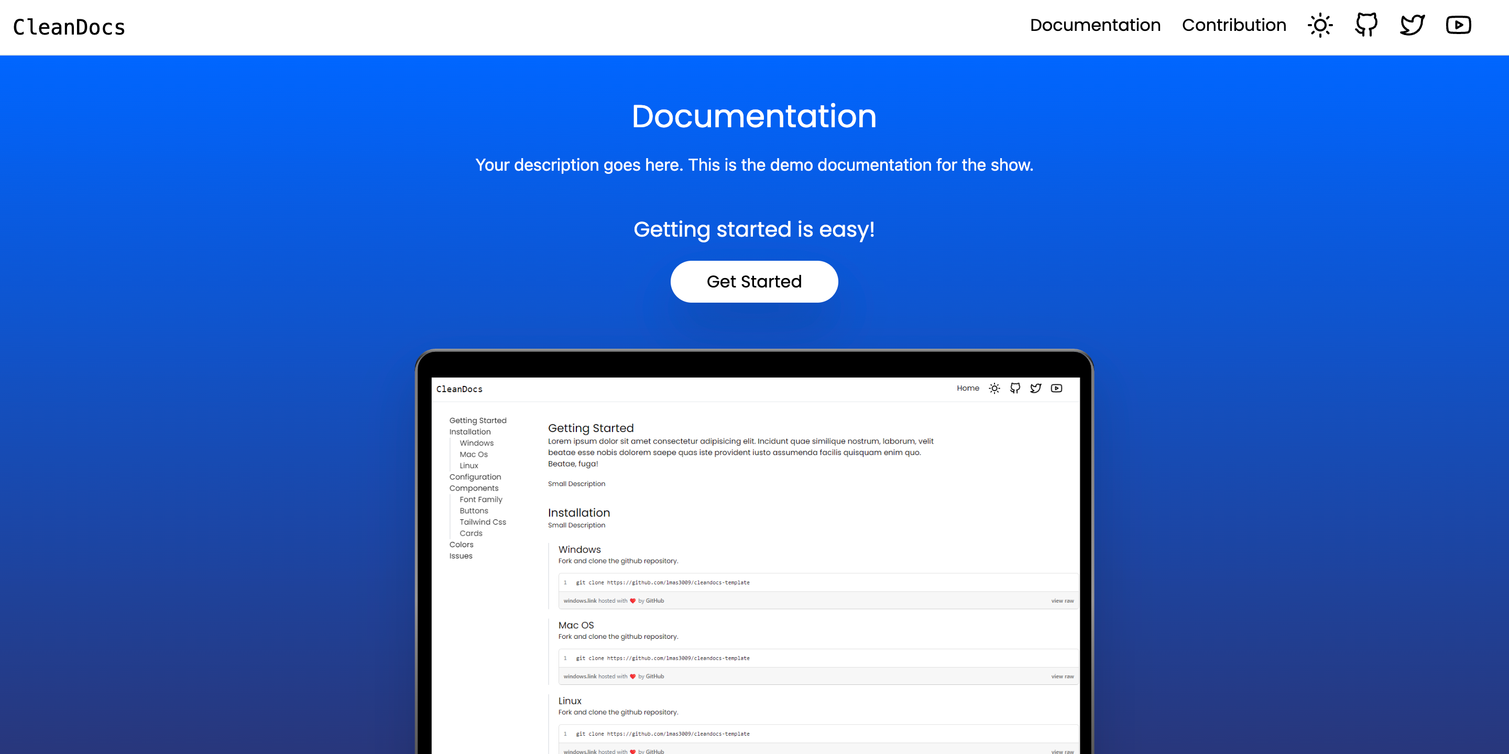Open the Contribution nav link
Screen dimensions: 1509x754
pos(1234,25)
